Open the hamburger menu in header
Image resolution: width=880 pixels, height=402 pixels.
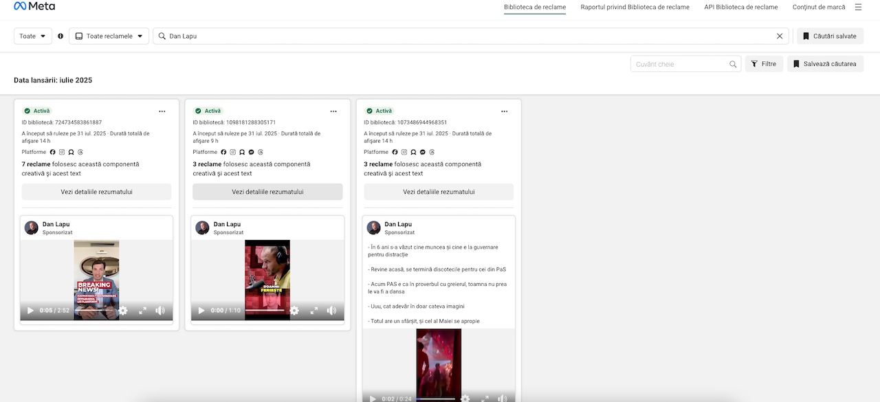pyautogui.click(x=858, y=7)
